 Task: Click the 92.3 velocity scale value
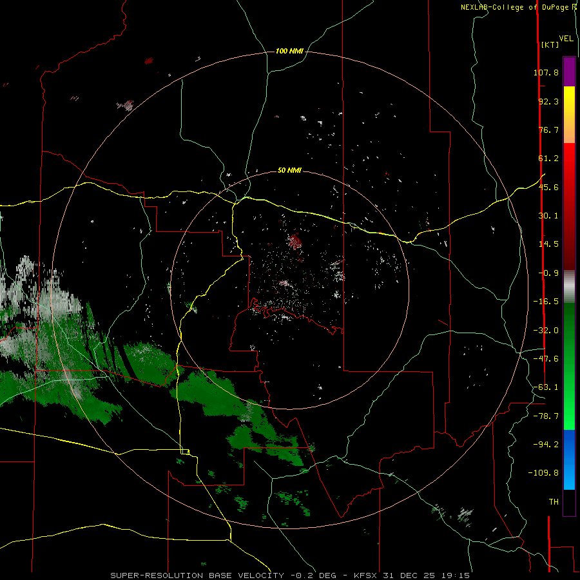tap(548, 101)
